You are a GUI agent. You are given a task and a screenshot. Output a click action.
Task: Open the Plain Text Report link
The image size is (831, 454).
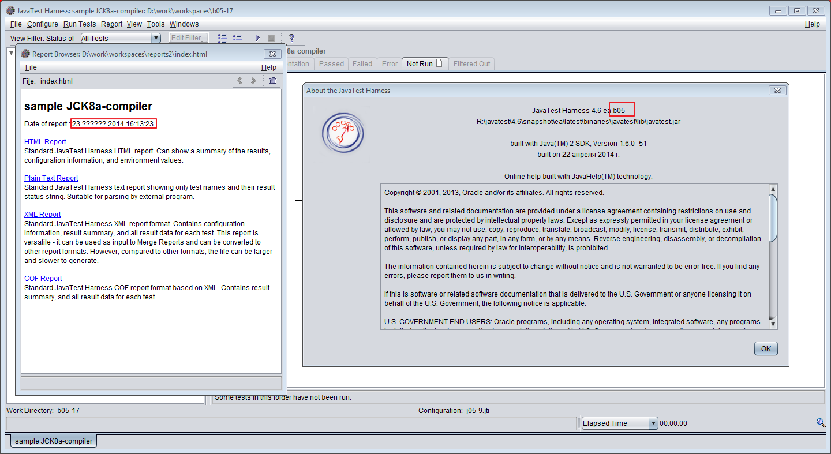51,178
